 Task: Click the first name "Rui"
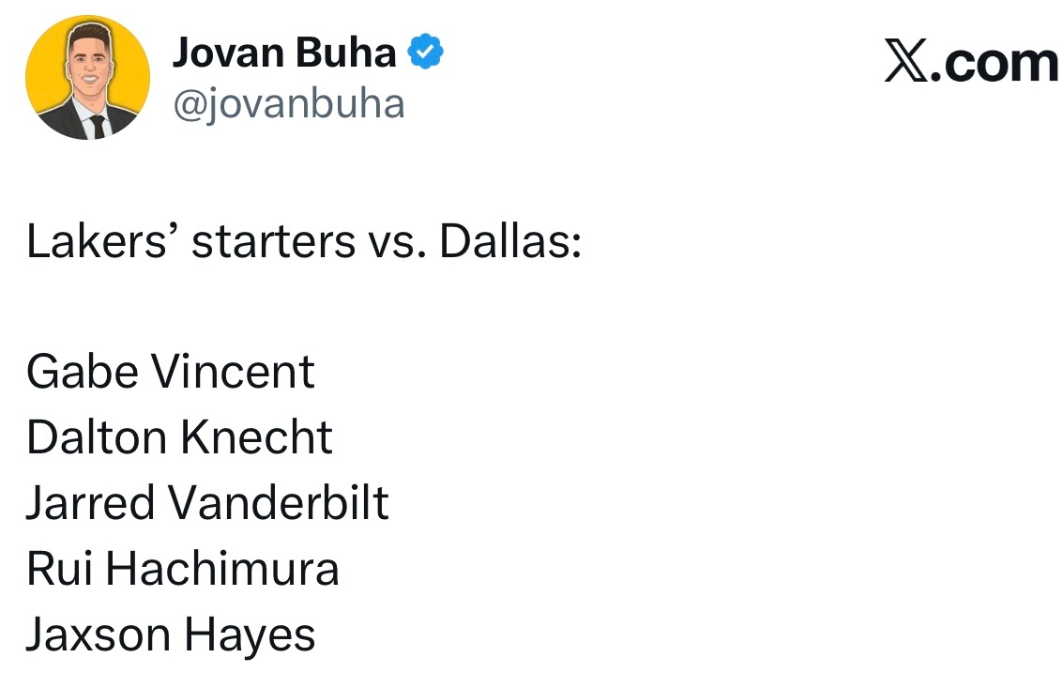pyautogui.click(x=58, y=569)
